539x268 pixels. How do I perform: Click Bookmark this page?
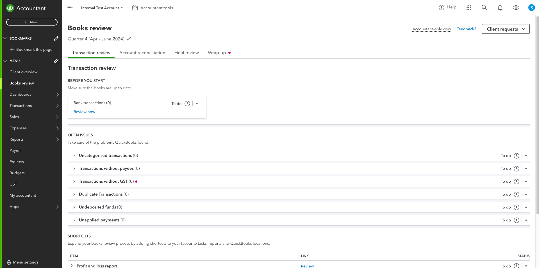click(34, 49)
